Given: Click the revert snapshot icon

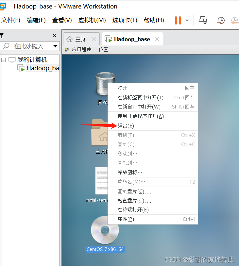Looking at the screenshot, I should click(x=235, y=21).
